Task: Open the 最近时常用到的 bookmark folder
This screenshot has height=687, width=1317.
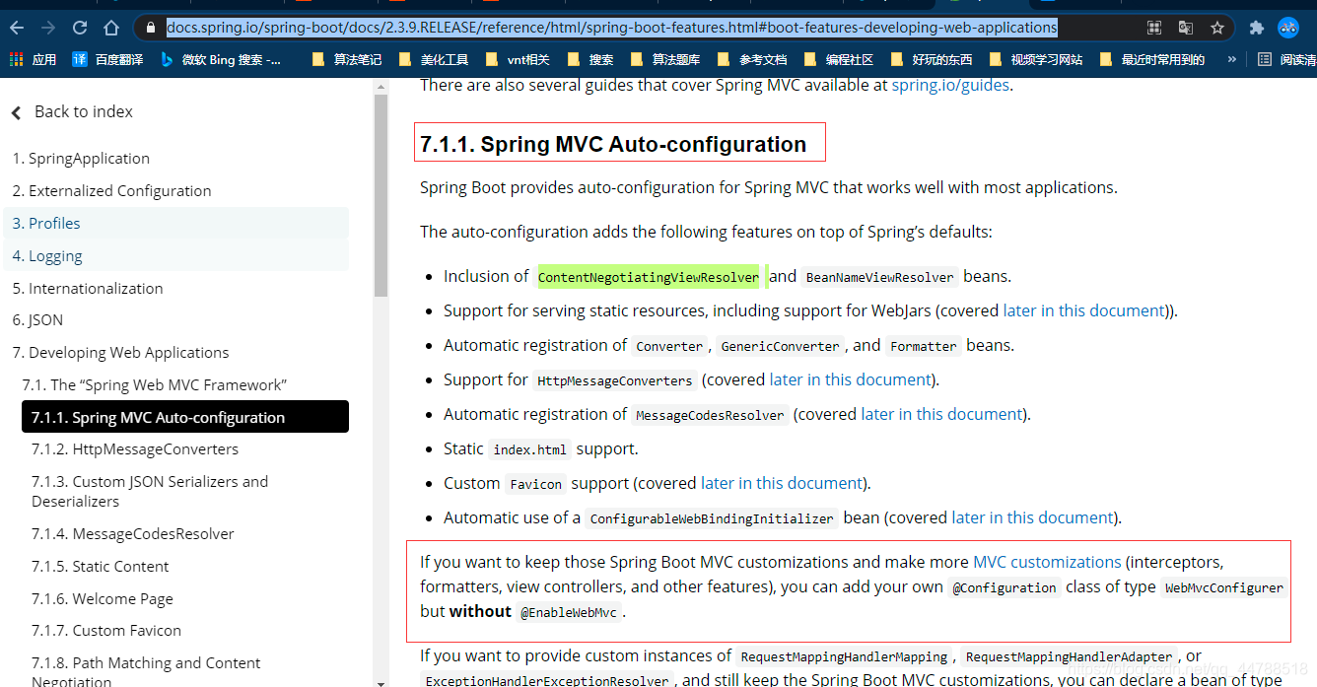Action: [1151, 59]
